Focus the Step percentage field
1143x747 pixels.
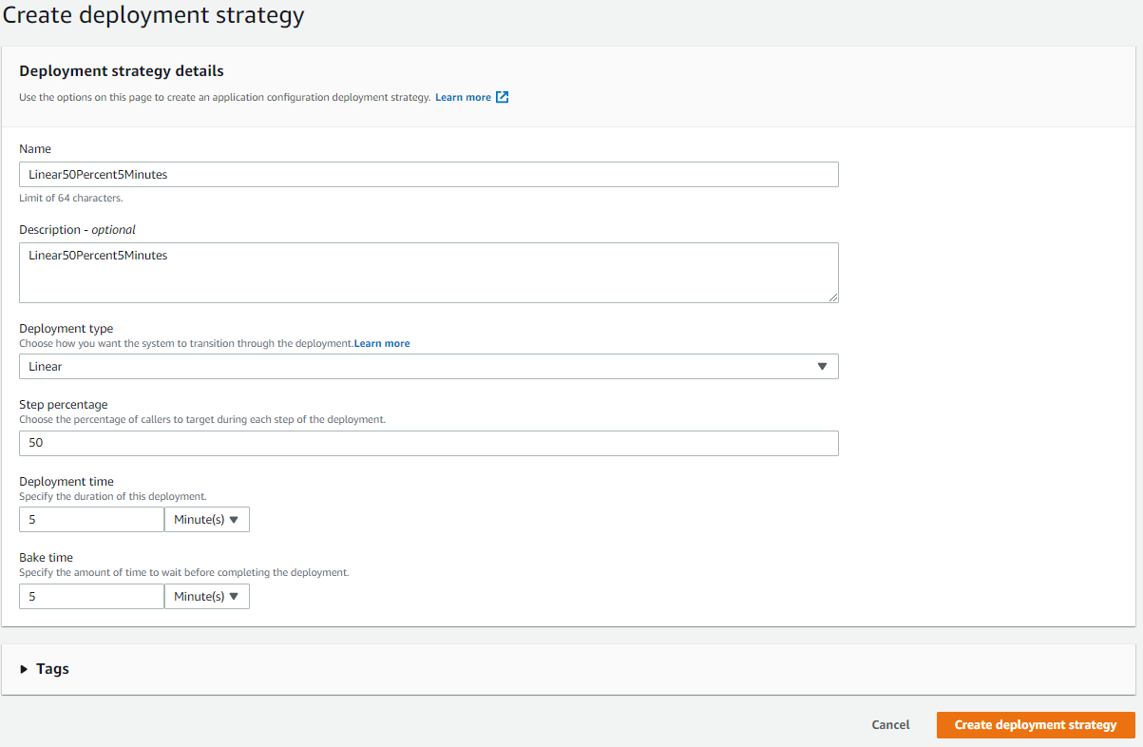tap(428, 443)
